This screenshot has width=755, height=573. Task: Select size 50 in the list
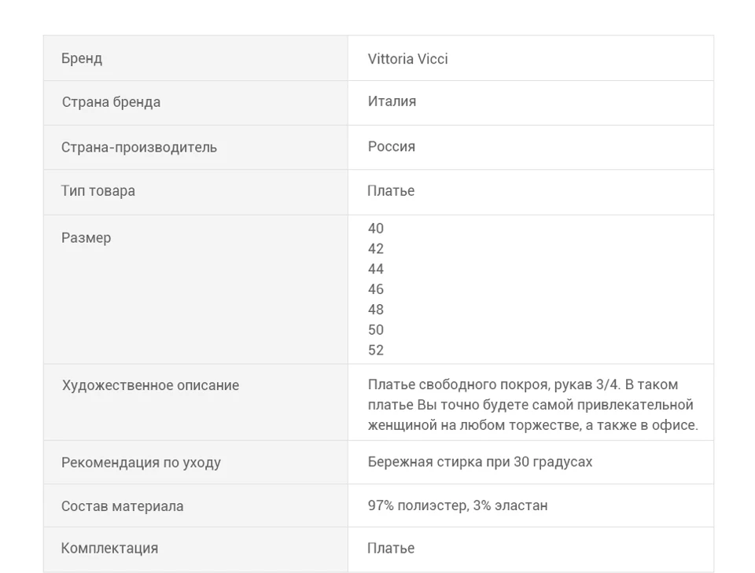coord(376,330)
